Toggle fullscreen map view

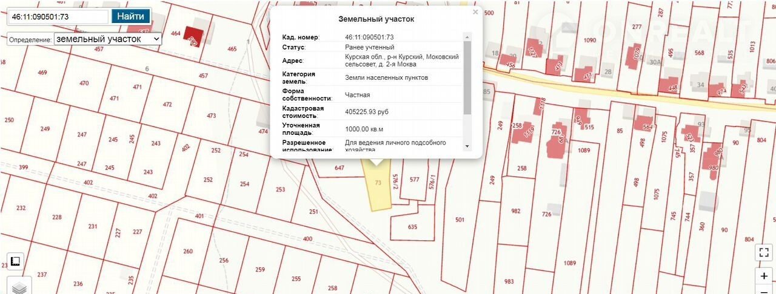pos(764,253)
